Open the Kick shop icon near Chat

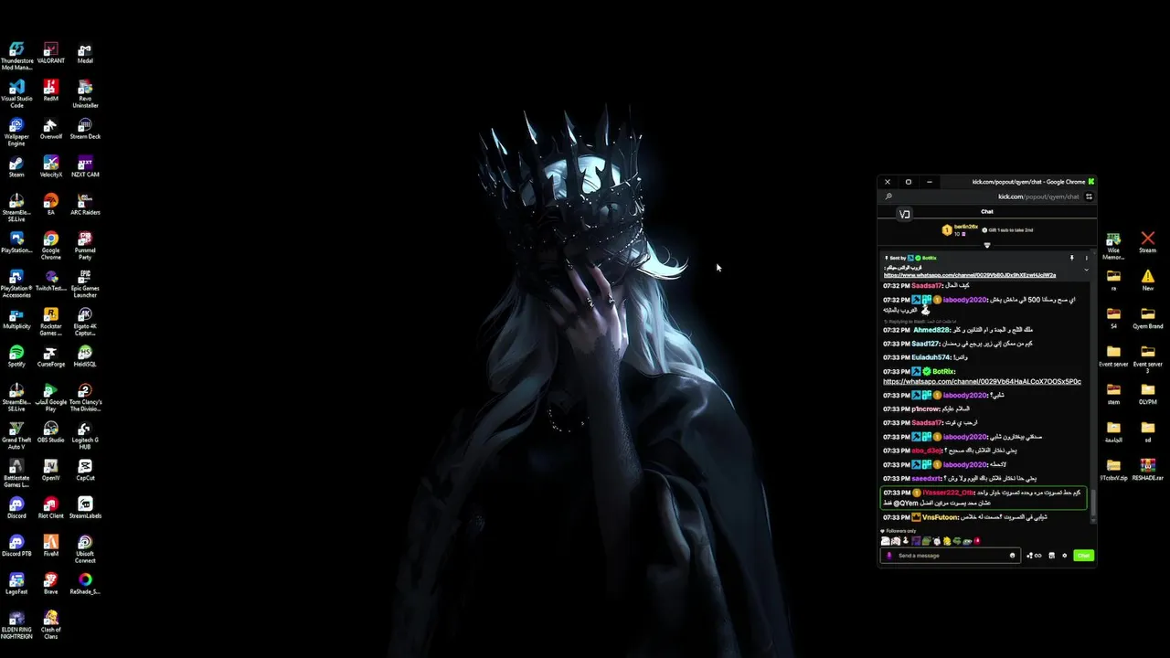(x=1051, y=556)
